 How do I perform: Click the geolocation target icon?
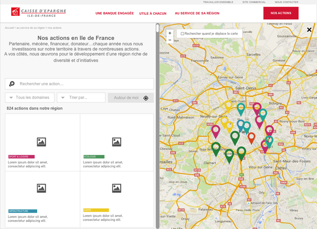pyautogui.click(x=146, y=98)
